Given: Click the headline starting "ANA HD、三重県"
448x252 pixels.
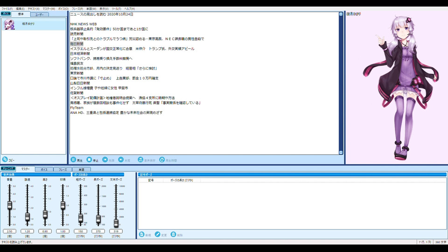Looking at the screenshot, I should pyautogui.click(x=116, y=113).
